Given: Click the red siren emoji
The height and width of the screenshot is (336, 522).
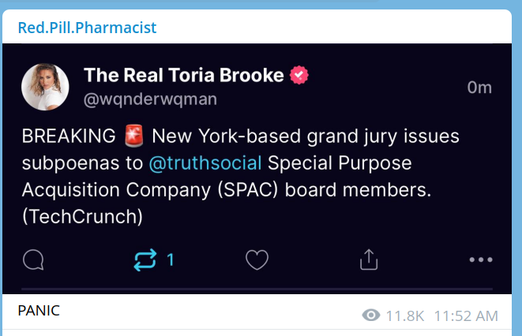Looking at the screenshot, I should (131, 136).
